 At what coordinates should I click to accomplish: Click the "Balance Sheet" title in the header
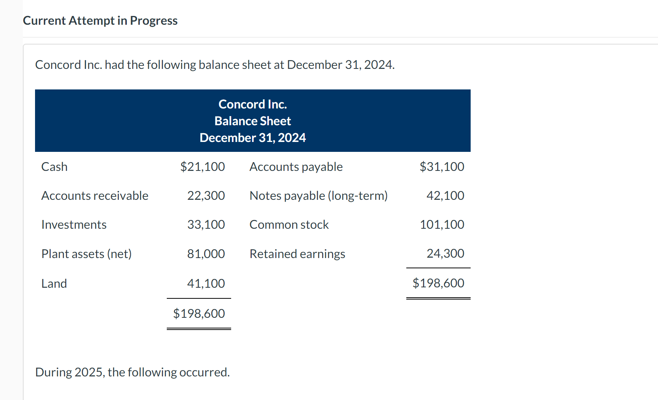pos(252,121)
